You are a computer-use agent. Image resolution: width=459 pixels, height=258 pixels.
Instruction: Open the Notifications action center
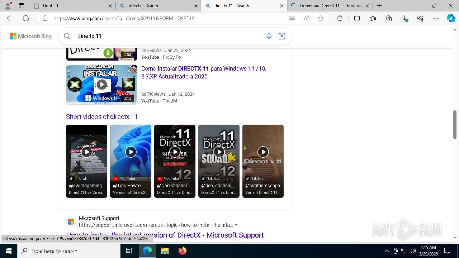click(x=447, y=251)
